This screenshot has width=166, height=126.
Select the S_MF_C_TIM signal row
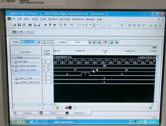tap(26, 78)
